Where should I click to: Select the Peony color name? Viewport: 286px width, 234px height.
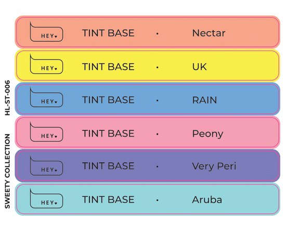(x=208, y=134)
